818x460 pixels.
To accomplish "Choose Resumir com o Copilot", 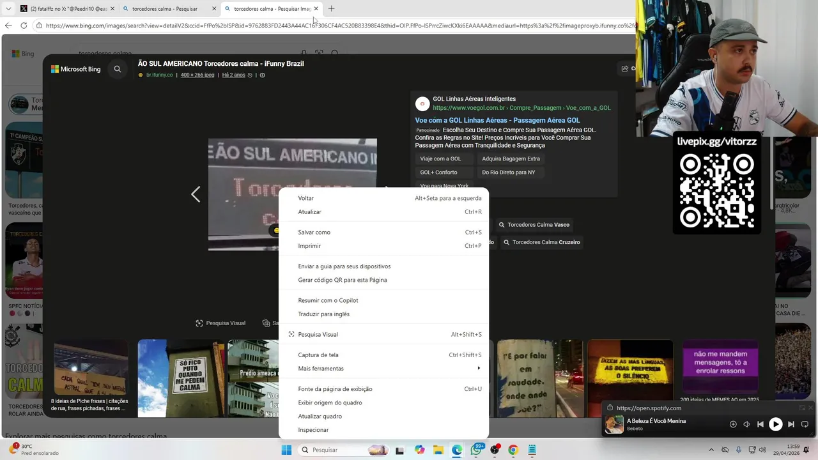I will tap(383, 300).
